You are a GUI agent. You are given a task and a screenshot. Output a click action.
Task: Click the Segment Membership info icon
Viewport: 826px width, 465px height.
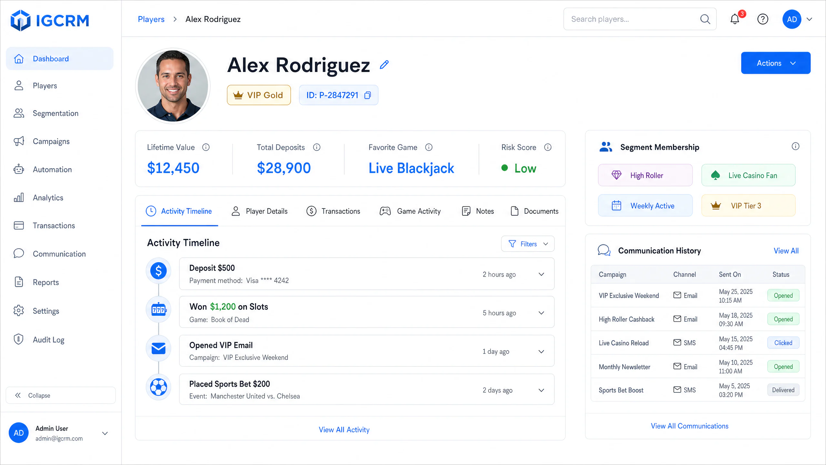(796, 146)
